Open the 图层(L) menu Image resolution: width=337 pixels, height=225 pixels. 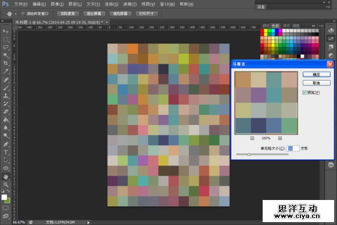click(x=75, y=4)
